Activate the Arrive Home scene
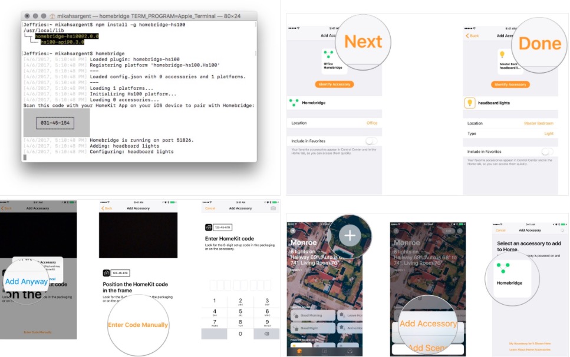Screen dimensions: 570x357 tap(350, 328)
